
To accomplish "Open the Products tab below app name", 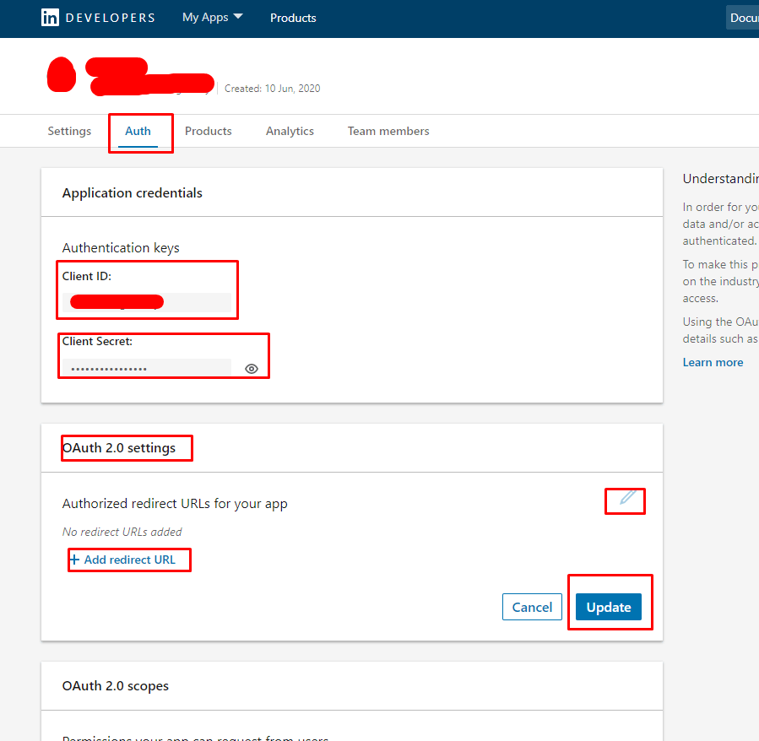I will pyautogui.click(x=209, y=131).
